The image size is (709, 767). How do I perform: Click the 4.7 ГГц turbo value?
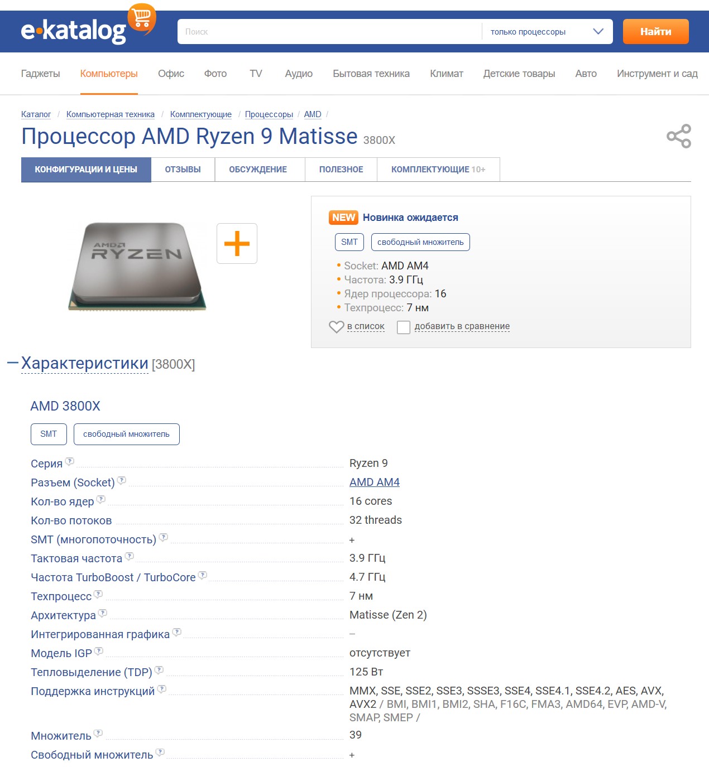pos(367,577)
